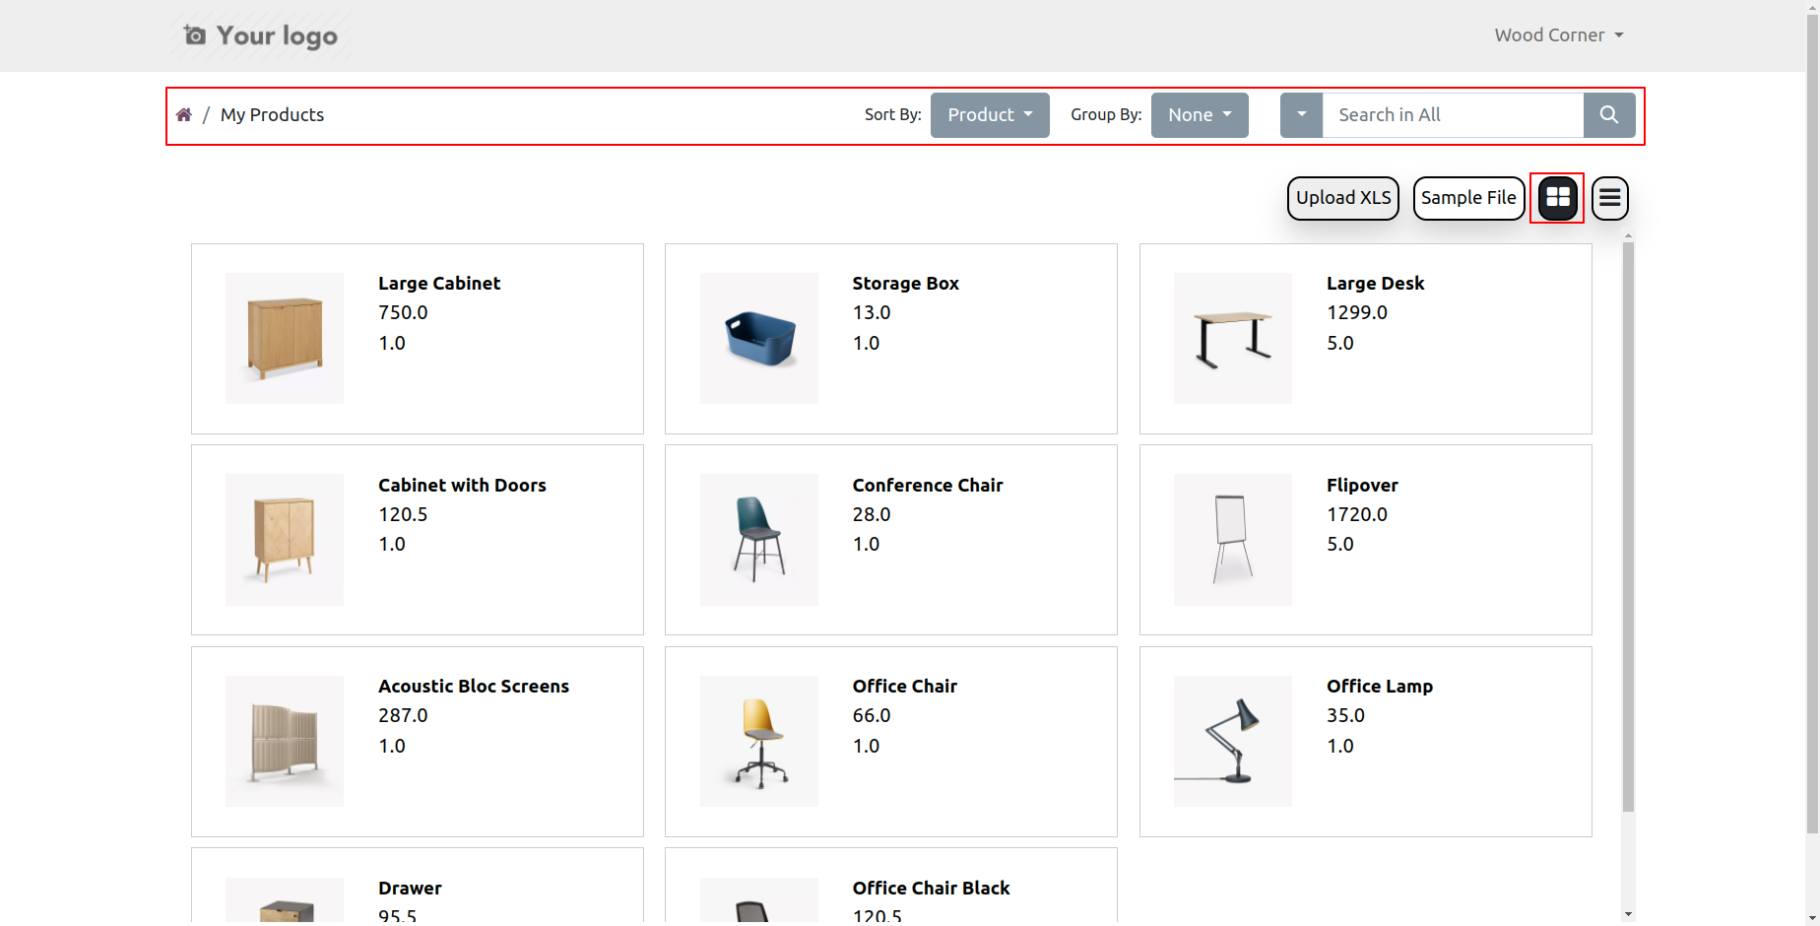
Task: Click the 287.0 price value
Action: pos(403,716)
